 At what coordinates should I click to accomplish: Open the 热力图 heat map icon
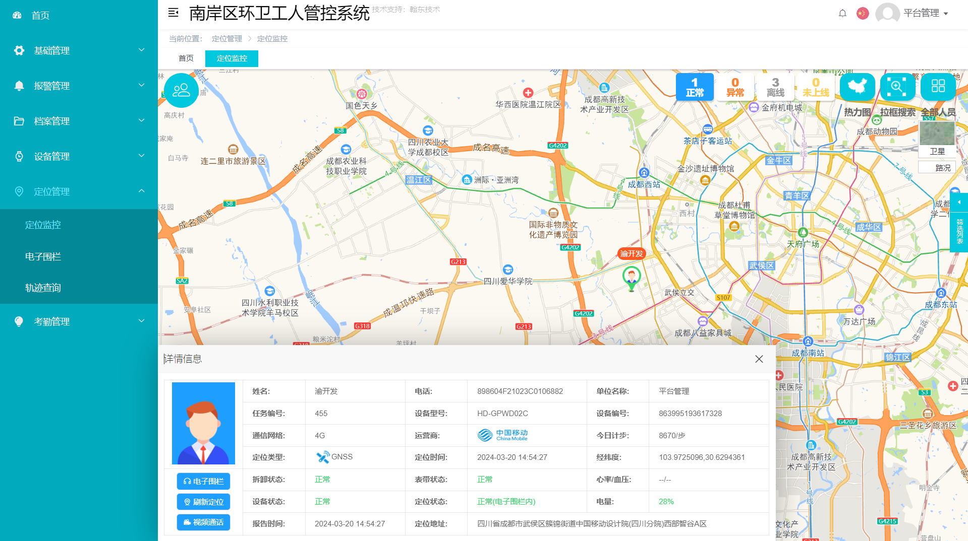857,87
